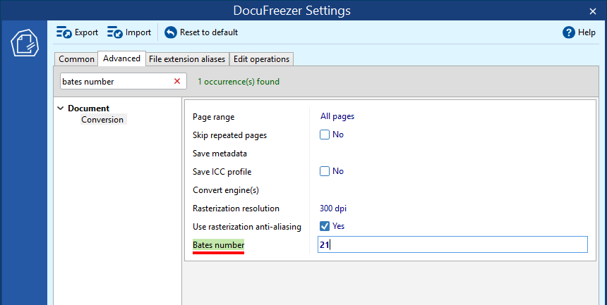This screenshot has height=305, width=607.
Task: Clear search with the red X icon
Action: point(177,82)
